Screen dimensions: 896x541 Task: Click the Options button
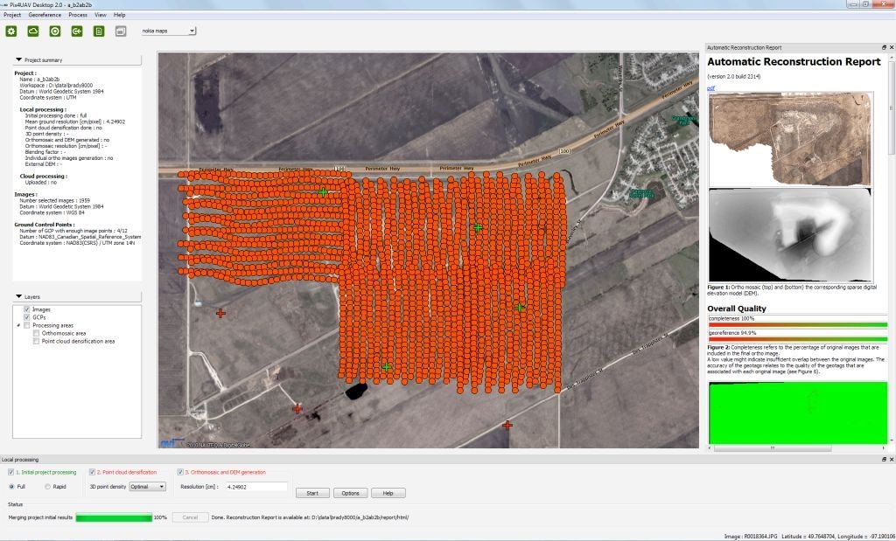(x=350, y=493)
